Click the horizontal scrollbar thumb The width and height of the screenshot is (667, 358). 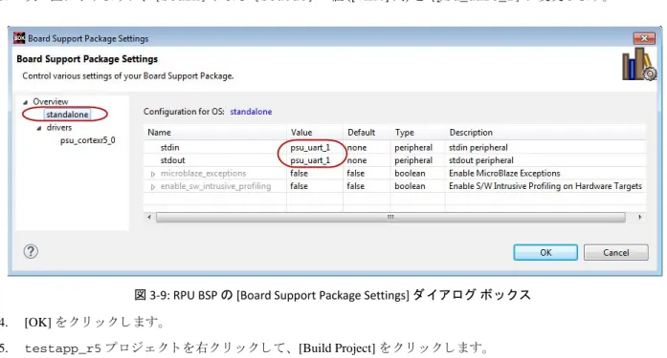pos(390,217)
